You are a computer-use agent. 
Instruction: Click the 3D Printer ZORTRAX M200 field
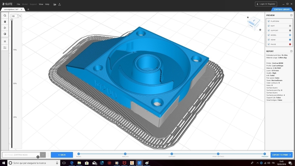click(x=21, y=155)
